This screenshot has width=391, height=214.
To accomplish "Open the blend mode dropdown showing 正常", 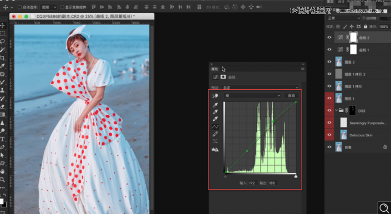I will 343,18.
